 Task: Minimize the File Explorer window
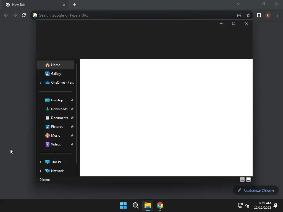tap(221, 24)
